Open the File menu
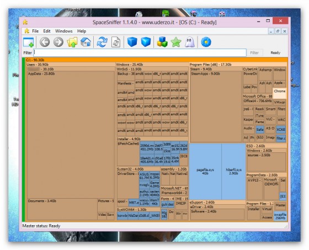The image size is (309, 250). pos(35,31)
